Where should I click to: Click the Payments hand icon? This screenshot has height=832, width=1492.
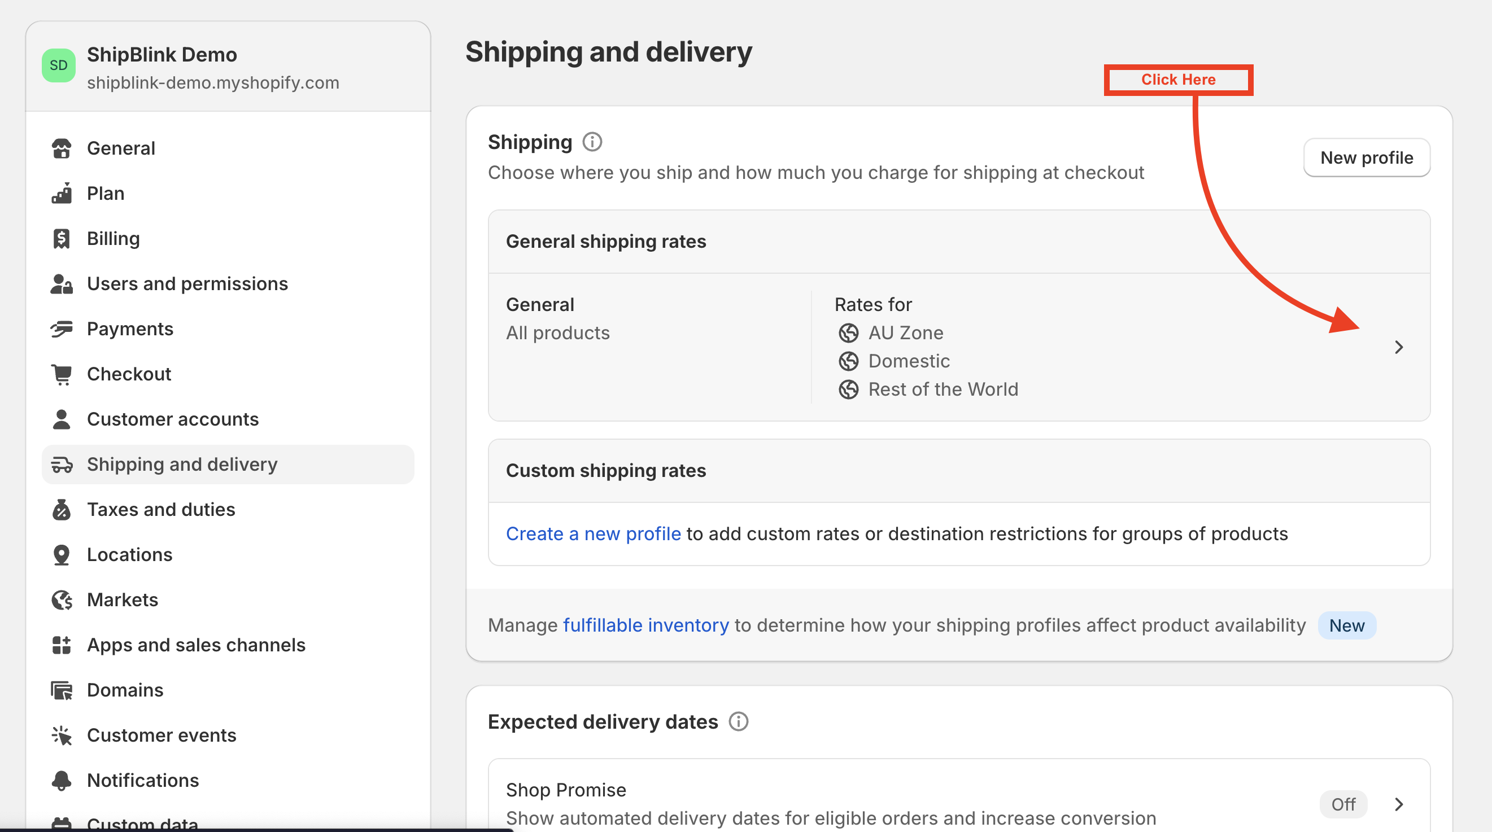coord(62,329)
